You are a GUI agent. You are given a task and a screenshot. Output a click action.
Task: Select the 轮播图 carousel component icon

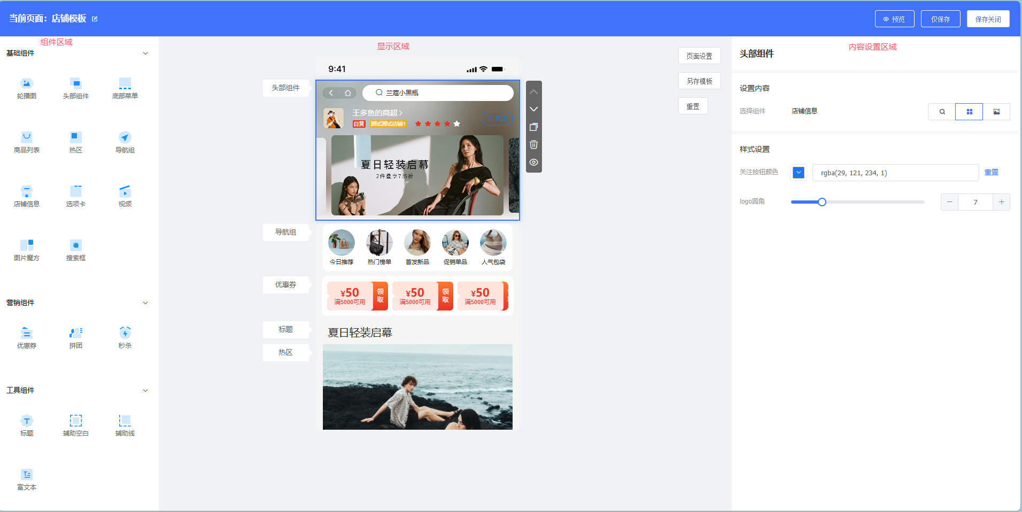[27, 84]
